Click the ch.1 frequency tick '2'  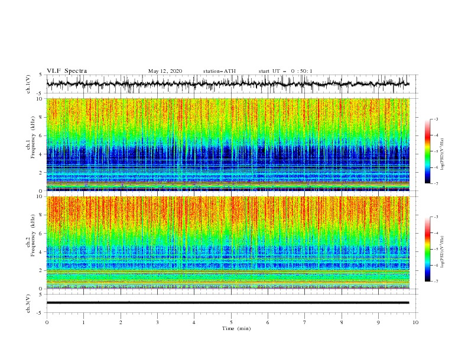41,173
